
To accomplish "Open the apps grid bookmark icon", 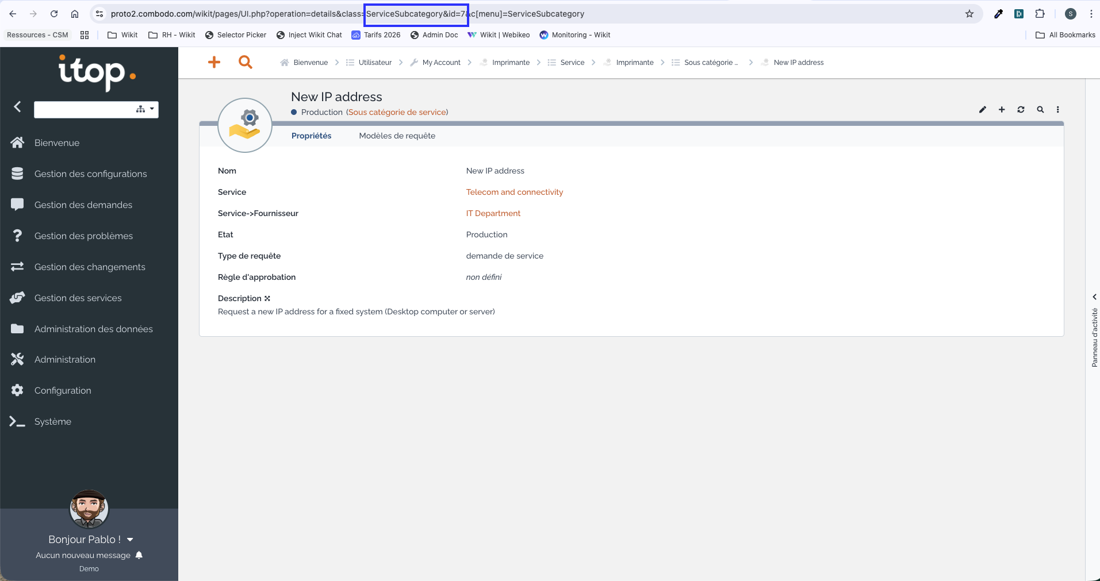I will coord(85,35).
